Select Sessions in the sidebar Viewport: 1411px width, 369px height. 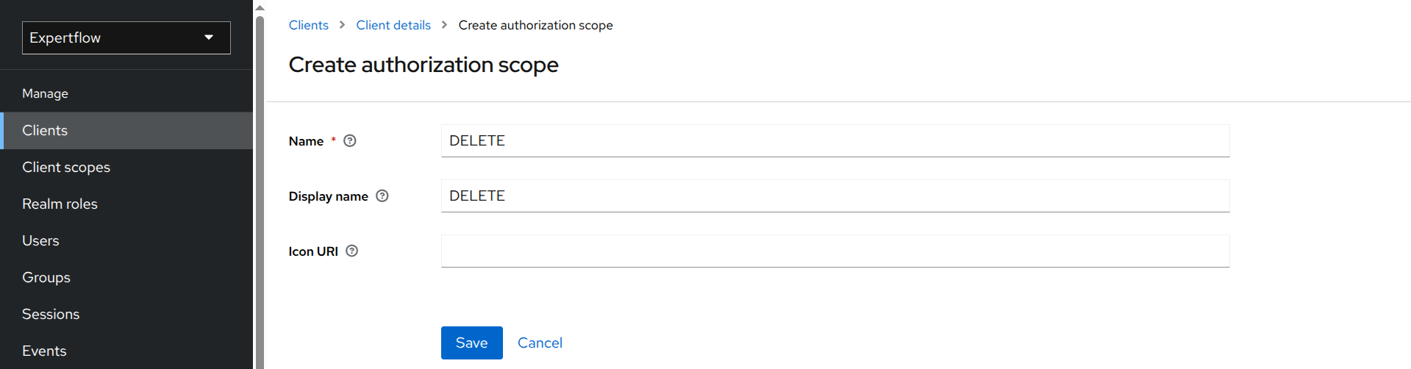[51, 315]
